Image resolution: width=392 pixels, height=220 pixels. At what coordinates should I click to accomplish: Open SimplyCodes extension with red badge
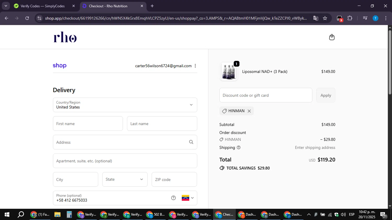coord(339,18)
